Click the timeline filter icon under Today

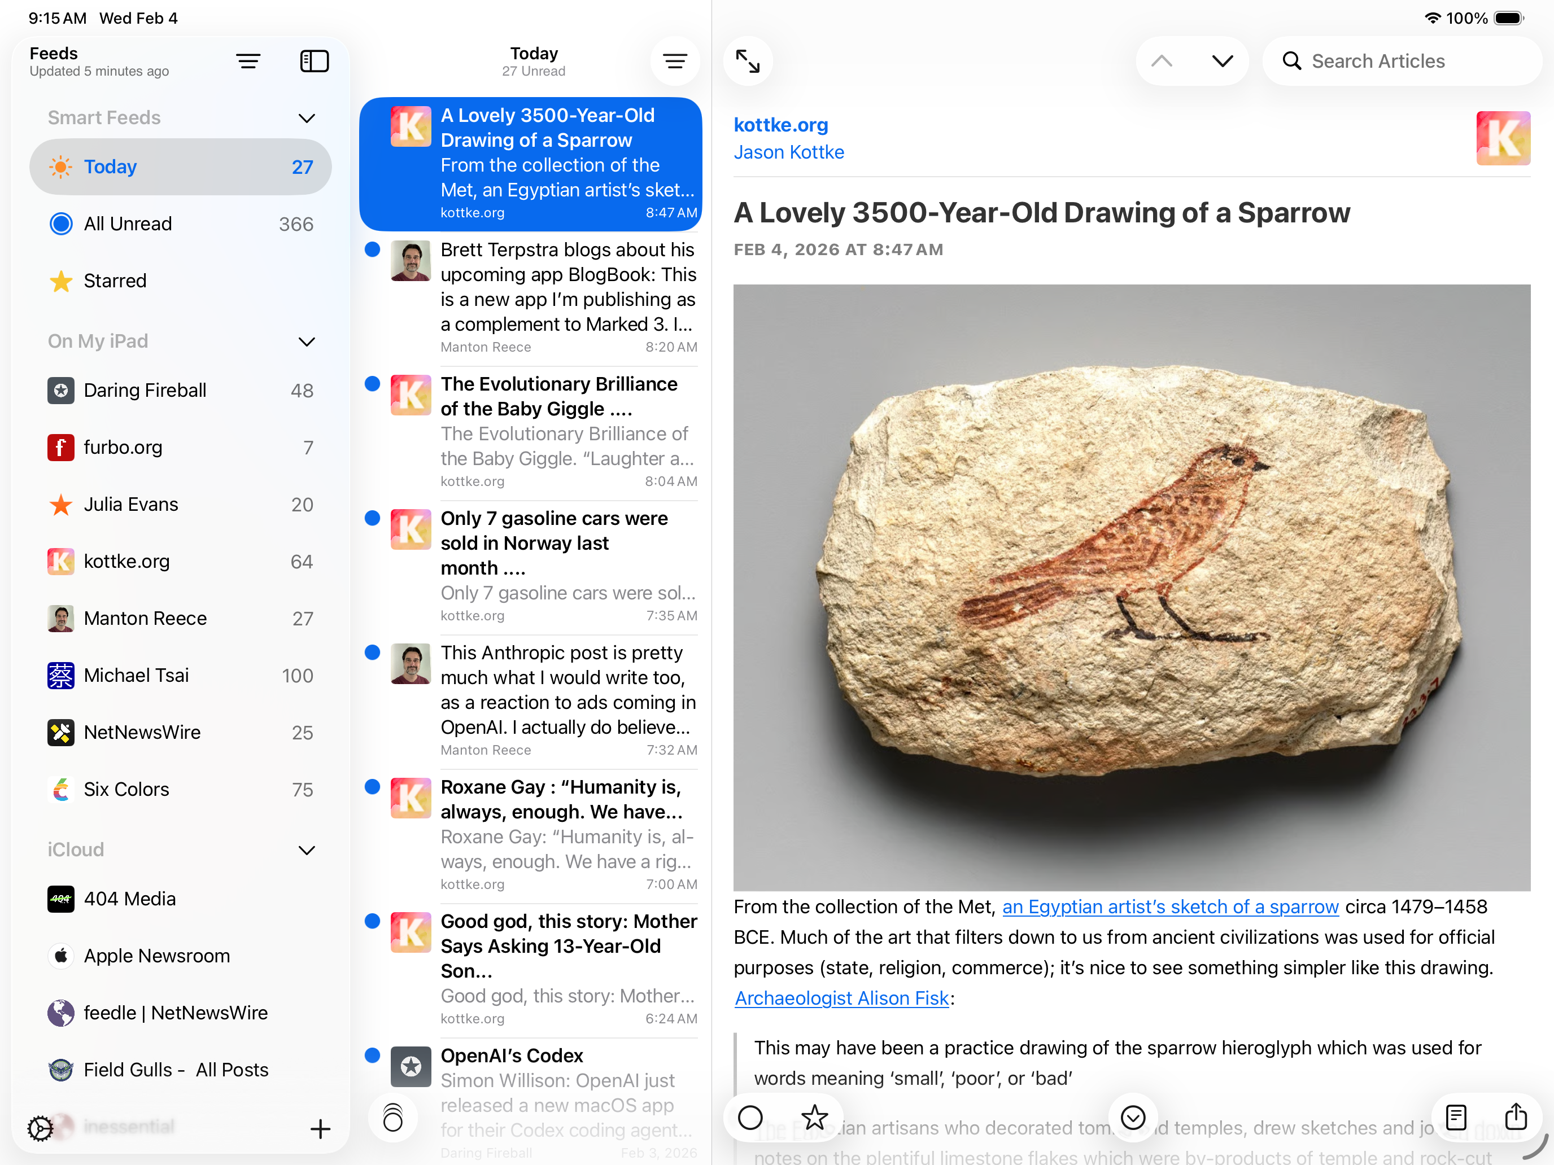click(x=674, y=61)
